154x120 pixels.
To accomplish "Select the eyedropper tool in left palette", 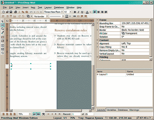I will [x=2, y=32].
